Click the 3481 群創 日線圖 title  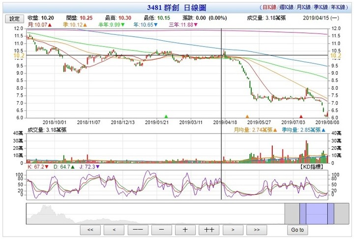[177, 8]
